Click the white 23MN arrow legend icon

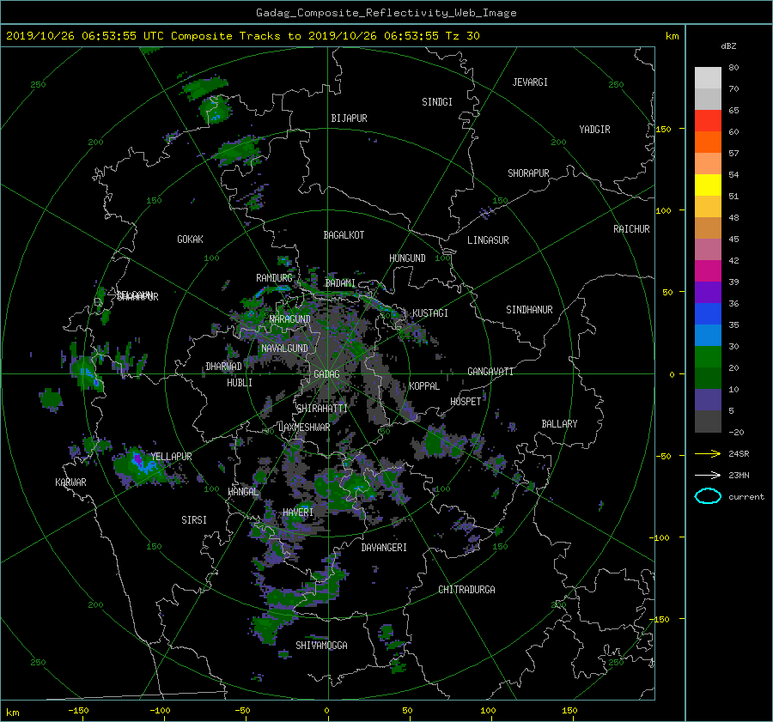click(x=708, y=475)
